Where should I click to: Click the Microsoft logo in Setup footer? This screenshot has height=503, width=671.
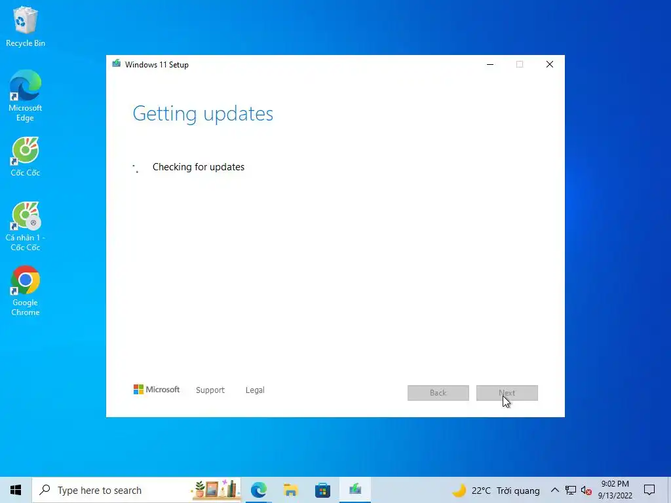point(157,390)
